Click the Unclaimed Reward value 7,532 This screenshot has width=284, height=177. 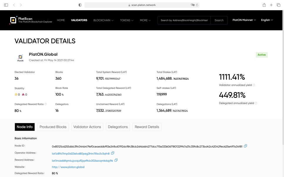[108, 110]
